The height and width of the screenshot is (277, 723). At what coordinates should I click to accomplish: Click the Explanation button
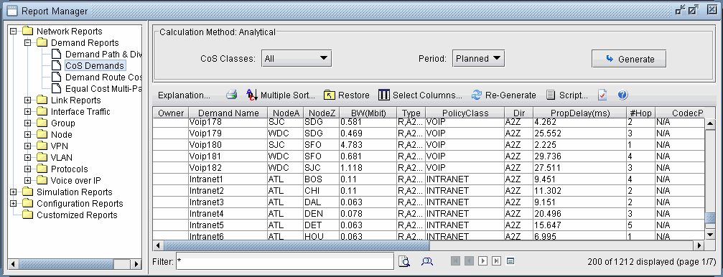[184, 95]
